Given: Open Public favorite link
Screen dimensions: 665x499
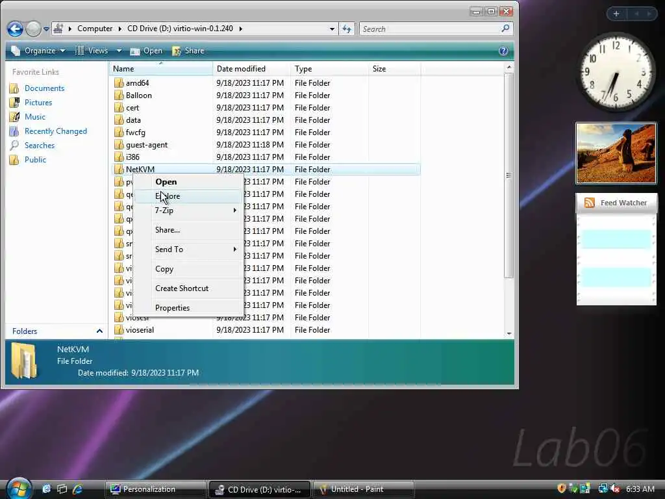Looking at the screenshot, I should (x=35, y=160).
